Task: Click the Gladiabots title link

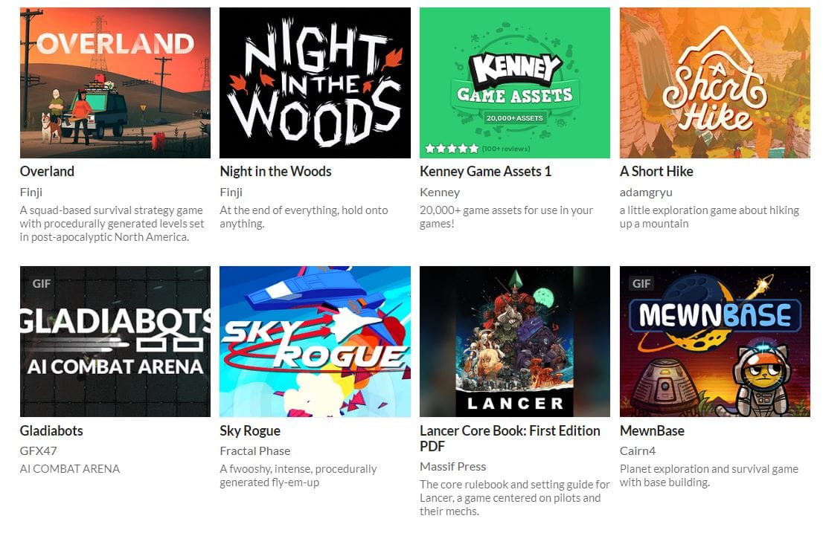Action: [51, 431]
